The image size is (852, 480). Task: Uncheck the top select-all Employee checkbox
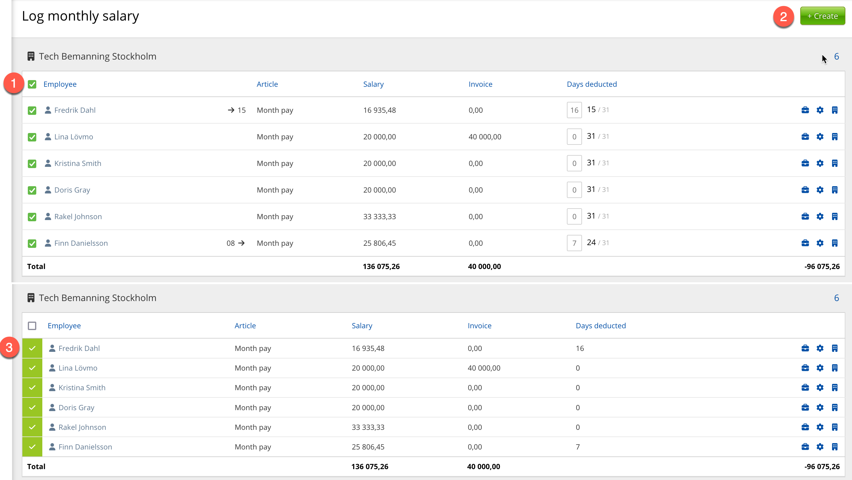32,84
